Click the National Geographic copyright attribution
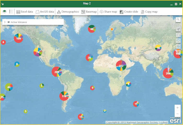 coord(137,122)
